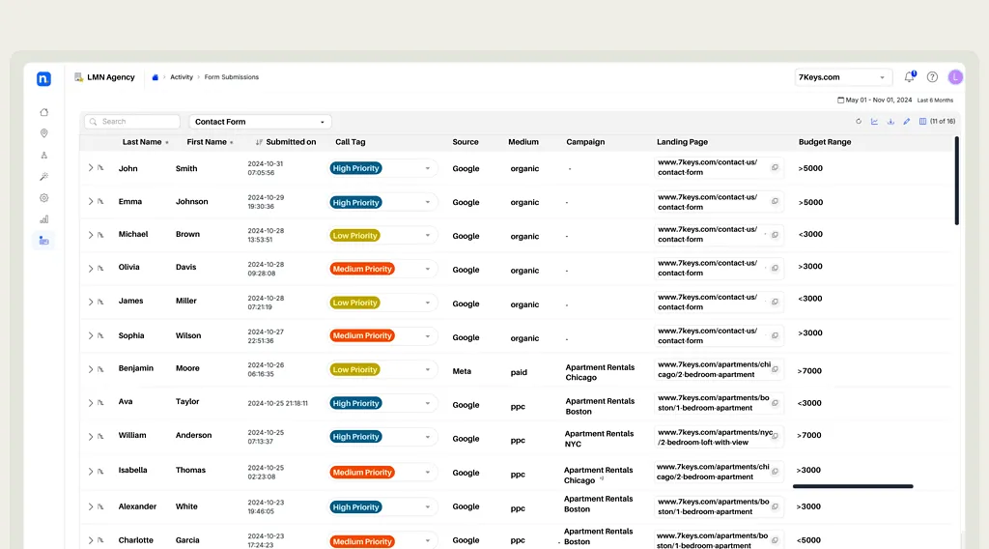
Task: Click the Form Submissions breadcrumb
Action: [232, 77]
